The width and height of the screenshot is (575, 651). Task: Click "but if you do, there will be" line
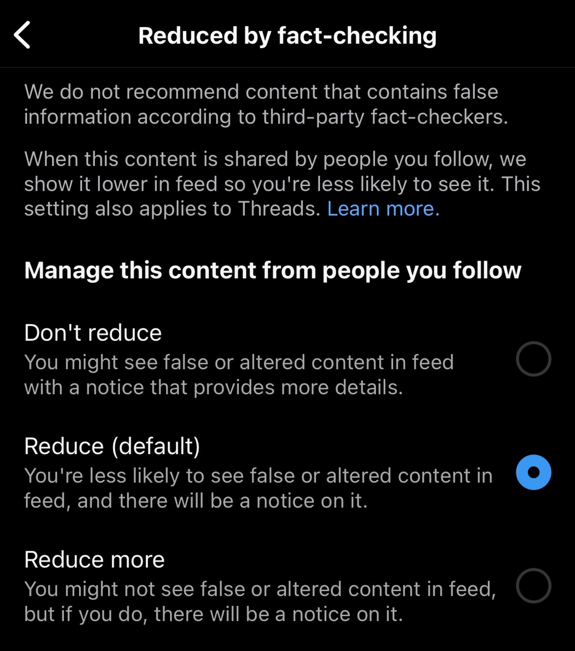pos(213,614)
